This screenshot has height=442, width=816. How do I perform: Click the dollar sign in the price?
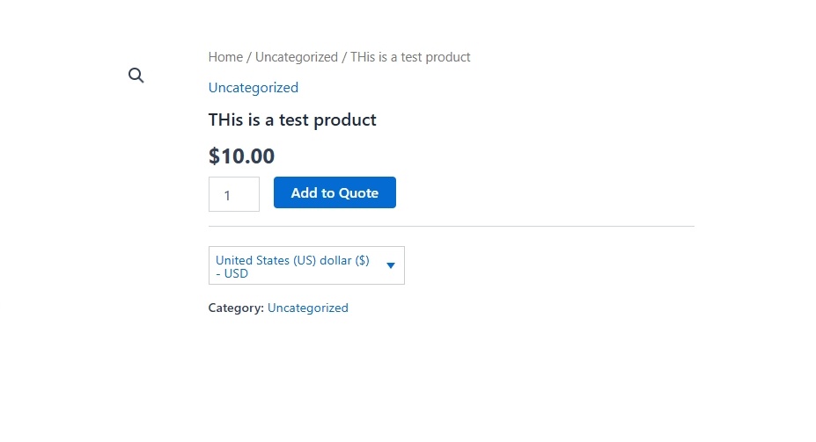pyautogui.click(x=214, y=156)
